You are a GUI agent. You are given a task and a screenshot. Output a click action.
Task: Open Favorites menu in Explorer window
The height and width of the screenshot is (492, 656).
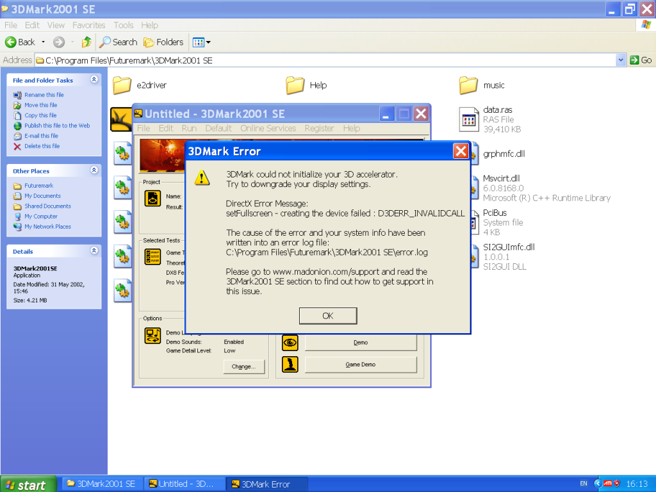[88, 25]
